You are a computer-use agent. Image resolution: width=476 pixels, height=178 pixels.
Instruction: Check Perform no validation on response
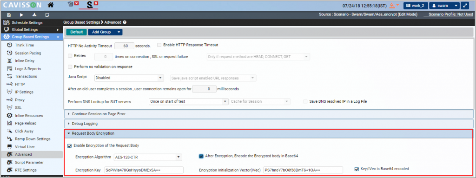point(70,66)
